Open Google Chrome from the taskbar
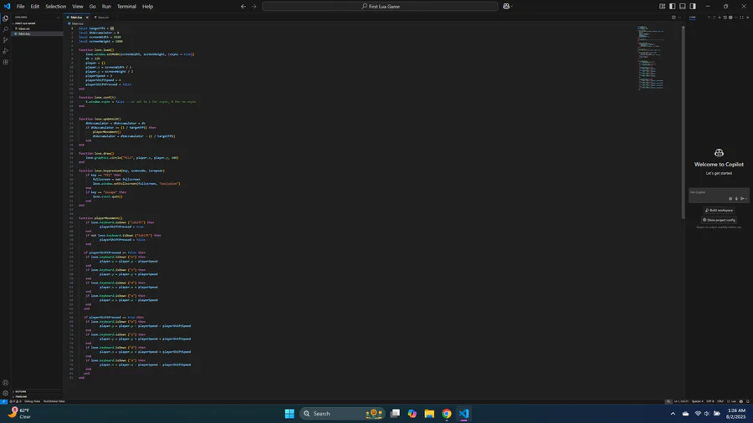 pos(447,414)
